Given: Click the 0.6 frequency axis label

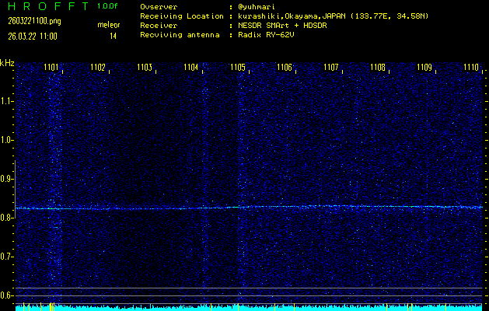Looking at the screenshot, I should pos(7,295).
